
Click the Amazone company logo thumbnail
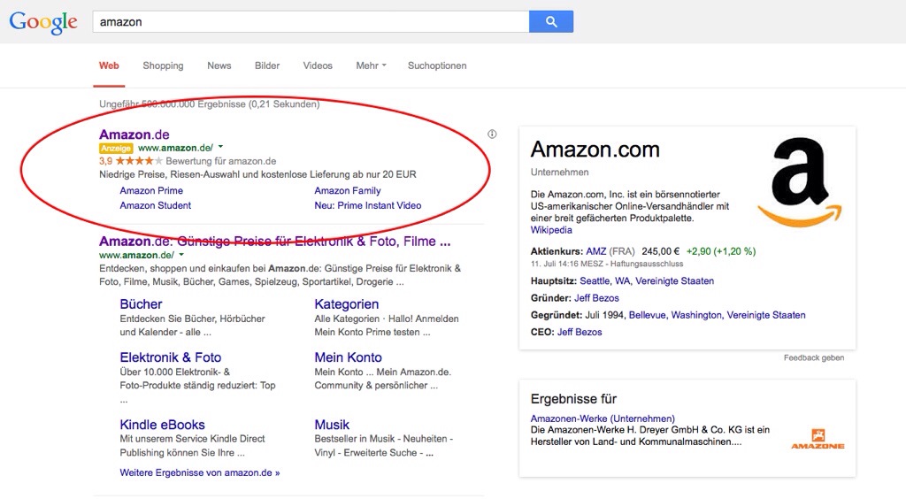tap(818, 439)
